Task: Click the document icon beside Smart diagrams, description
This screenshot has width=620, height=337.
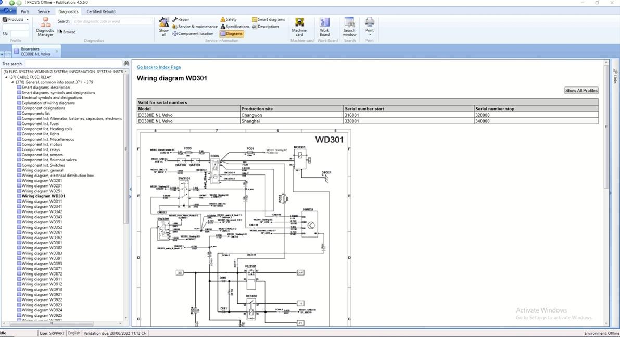Action: point(19,87)
